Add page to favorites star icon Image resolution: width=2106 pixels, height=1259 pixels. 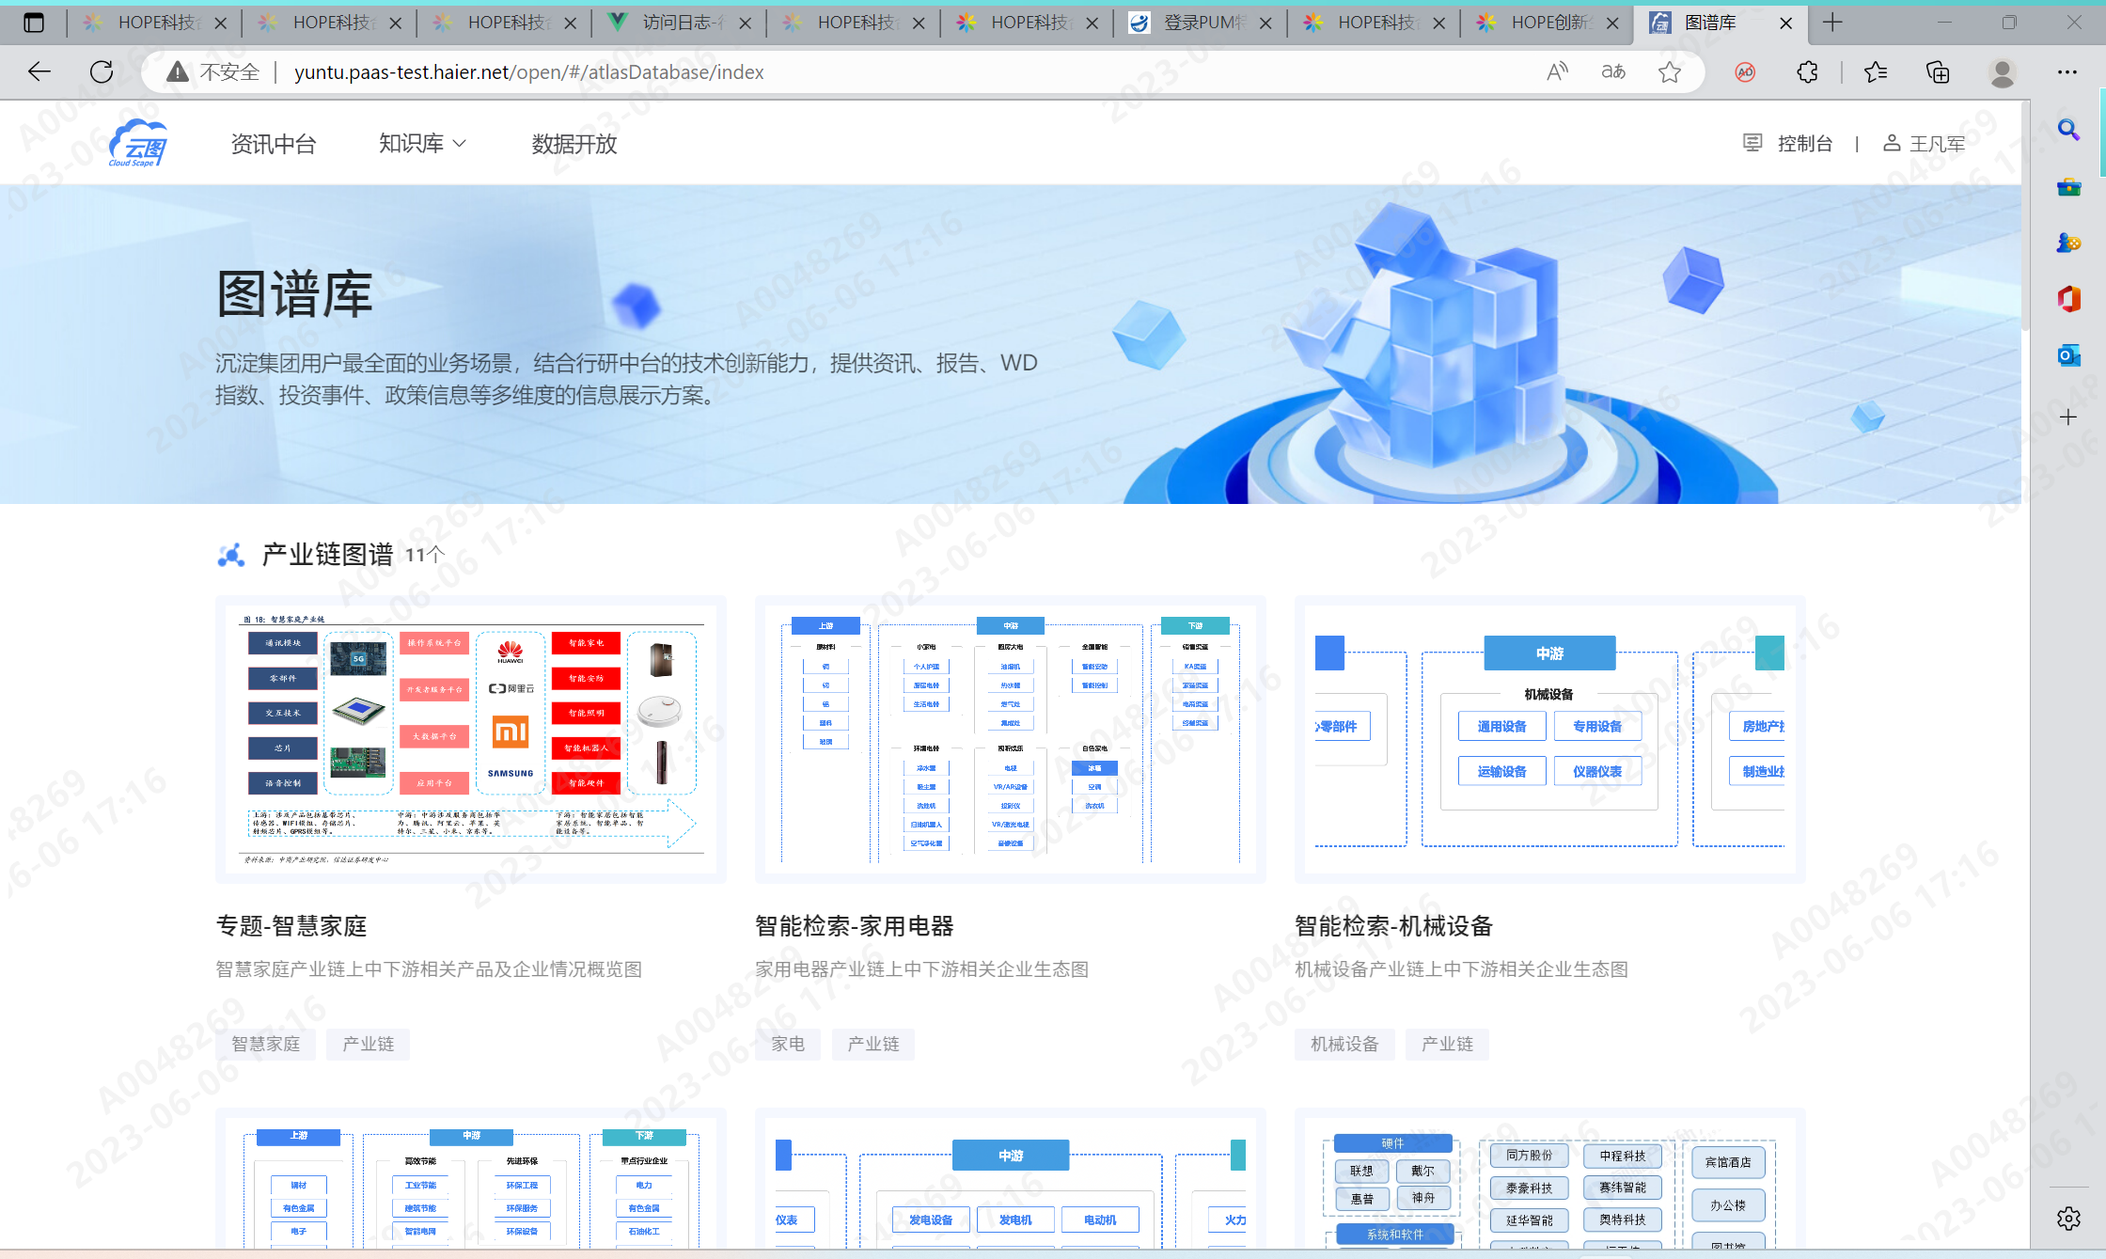pos(1670,71)
